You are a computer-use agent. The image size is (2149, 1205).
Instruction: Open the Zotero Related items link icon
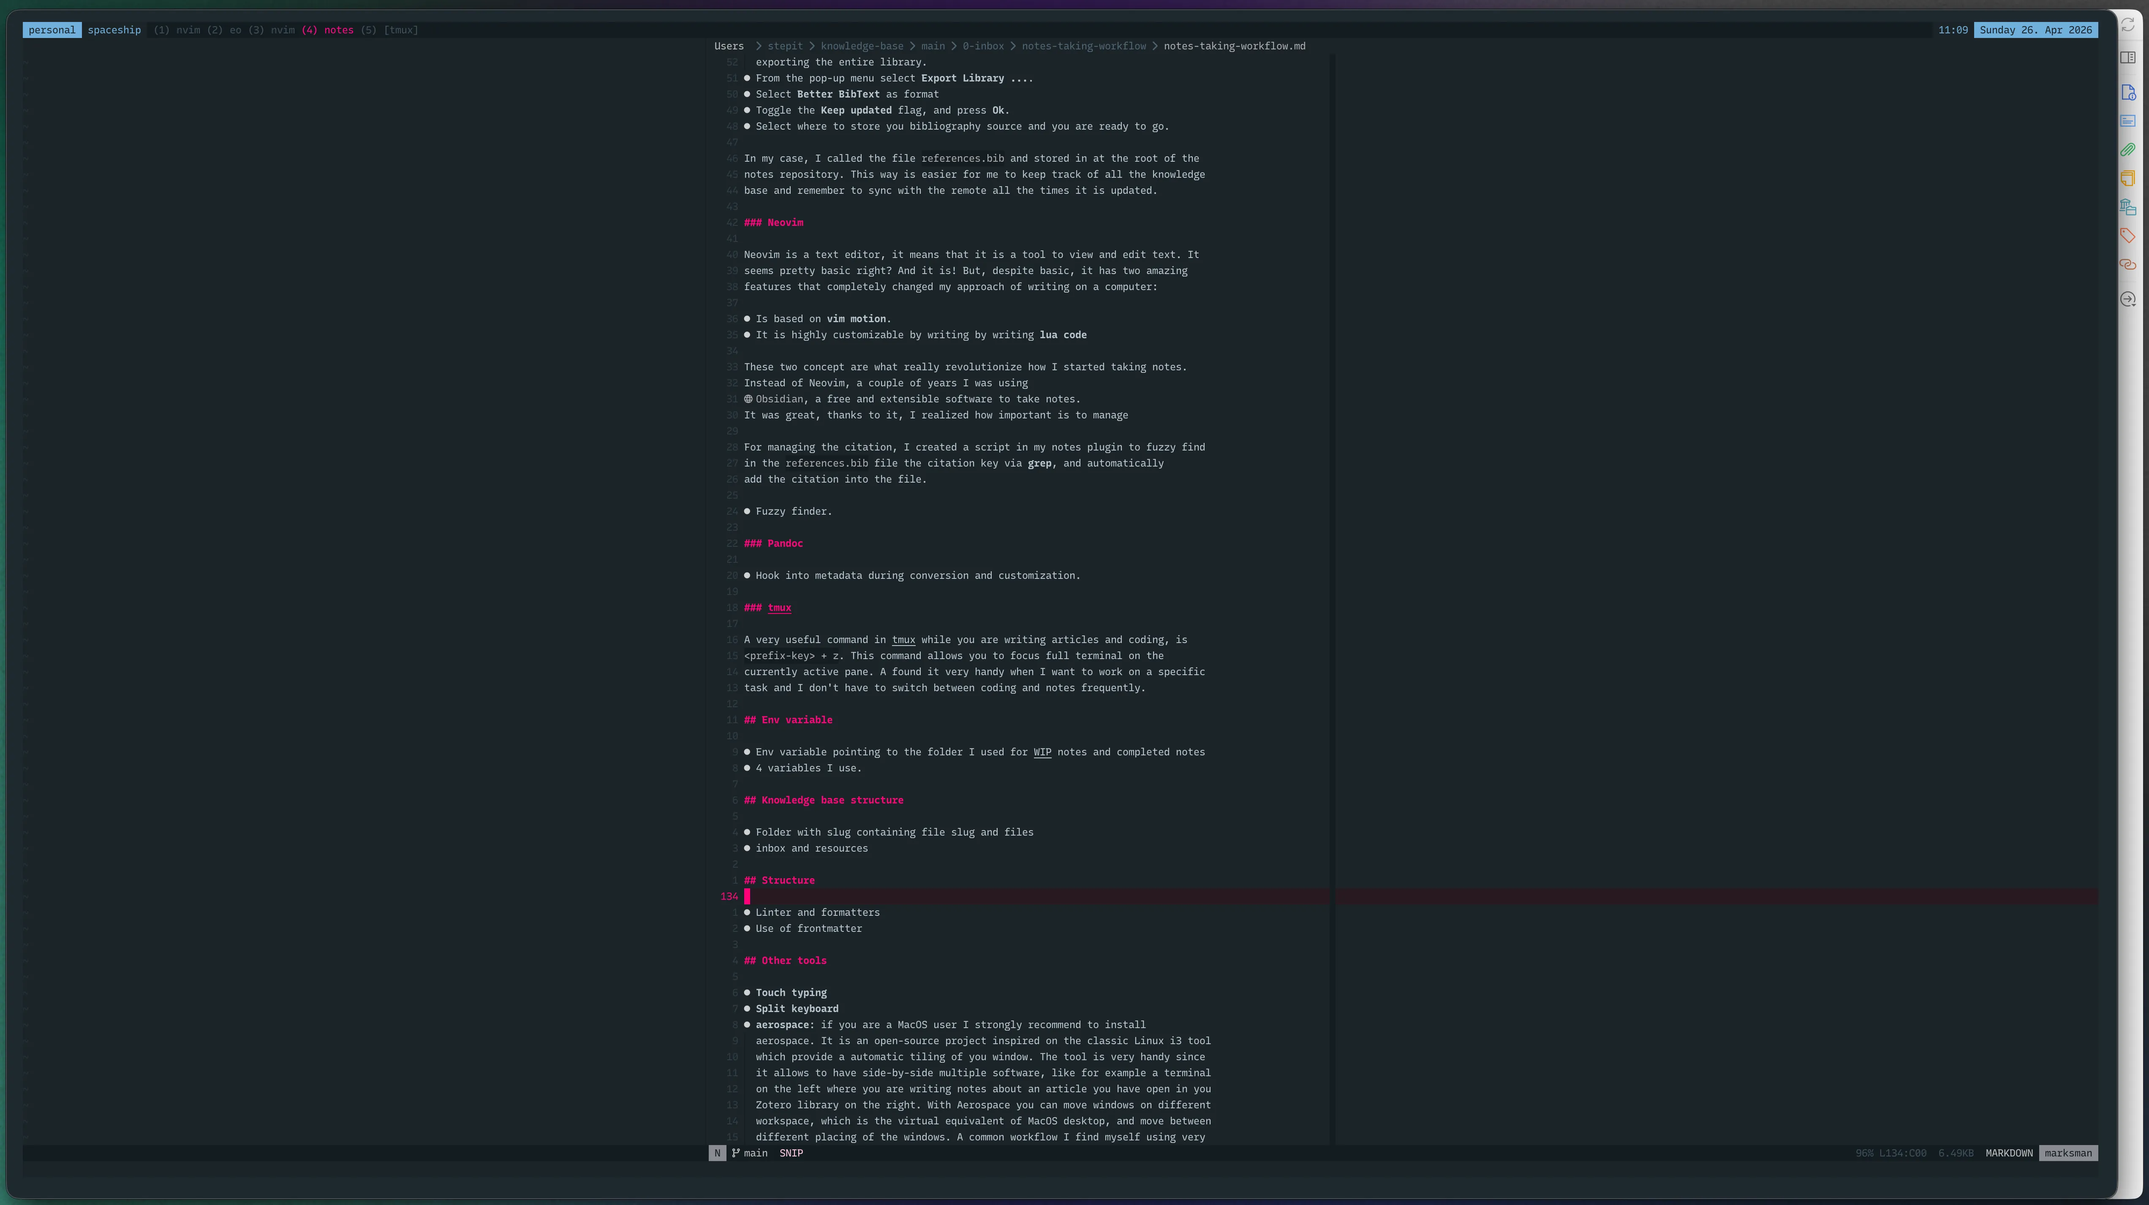2128,264
